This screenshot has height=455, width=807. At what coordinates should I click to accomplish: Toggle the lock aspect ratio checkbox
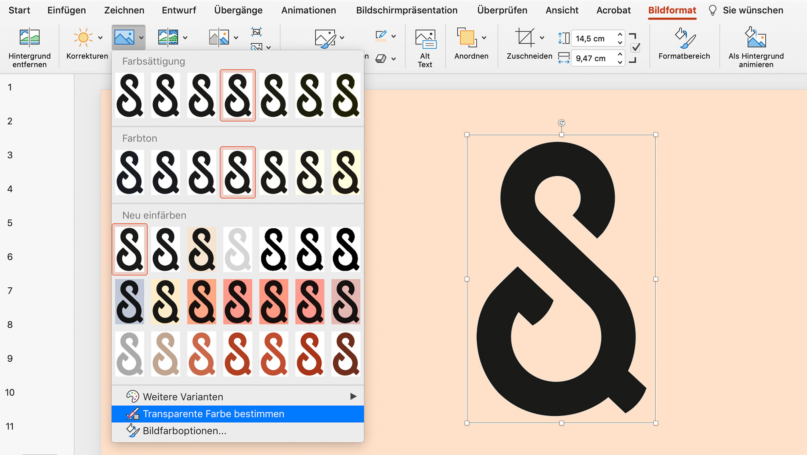636,48
